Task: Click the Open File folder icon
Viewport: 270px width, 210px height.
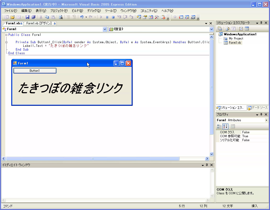Action: [x=12, y=17]
